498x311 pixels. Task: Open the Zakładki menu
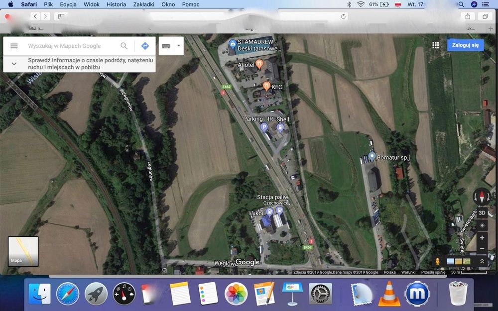144,4
